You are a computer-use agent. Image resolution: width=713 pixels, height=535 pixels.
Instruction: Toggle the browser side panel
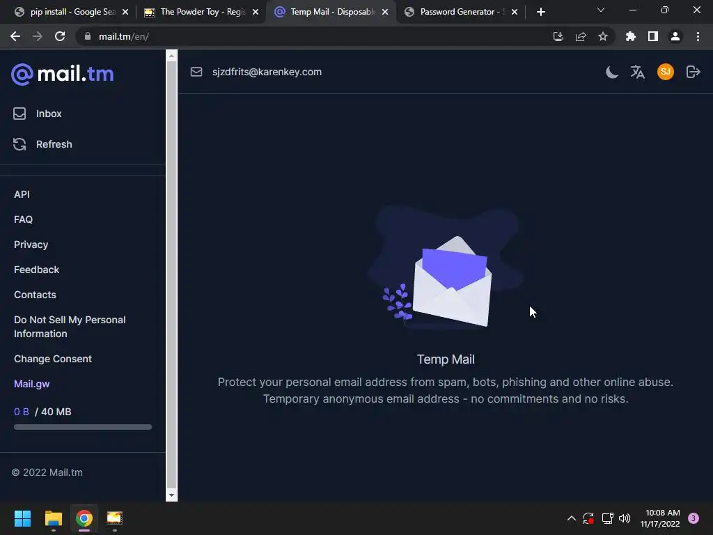[653, 36]
